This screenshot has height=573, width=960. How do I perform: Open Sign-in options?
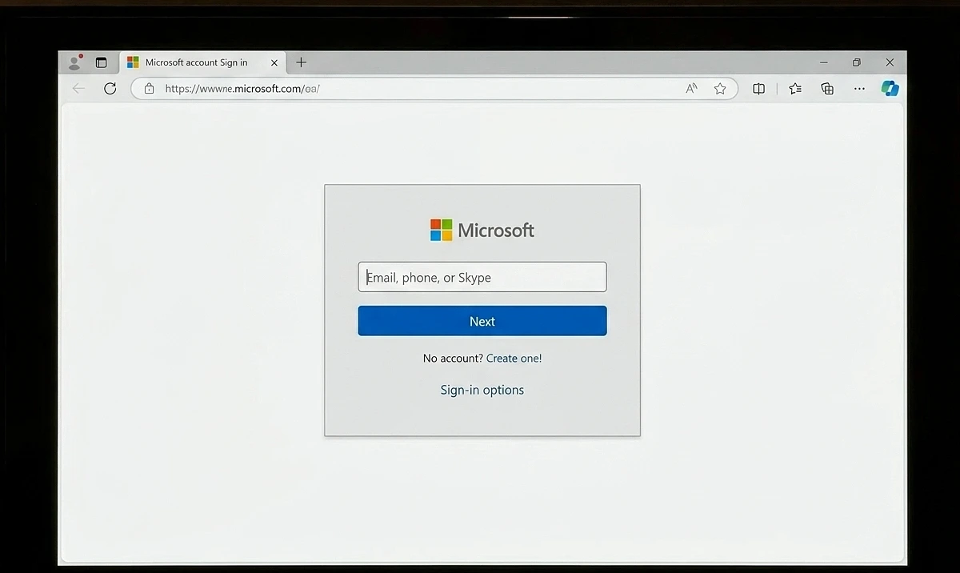point(482,390)
